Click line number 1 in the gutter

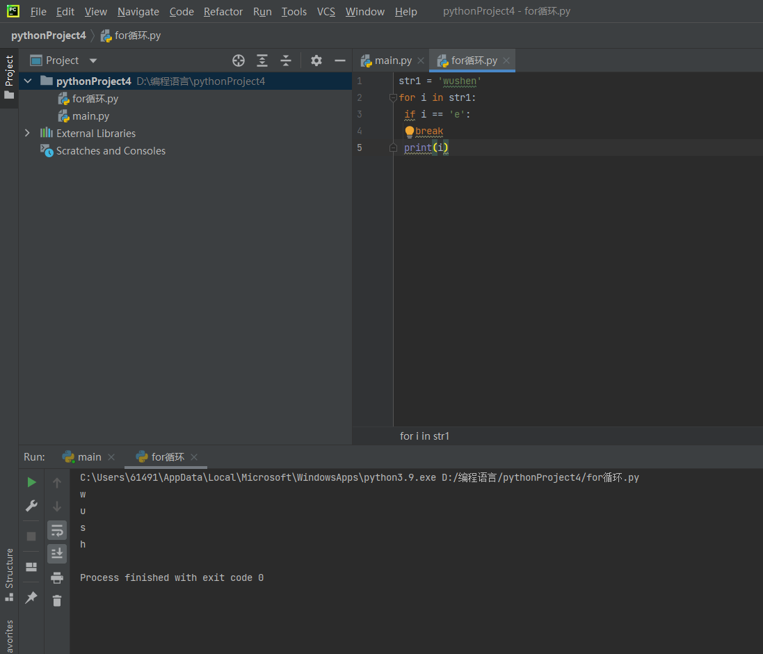tap(360, 81)
